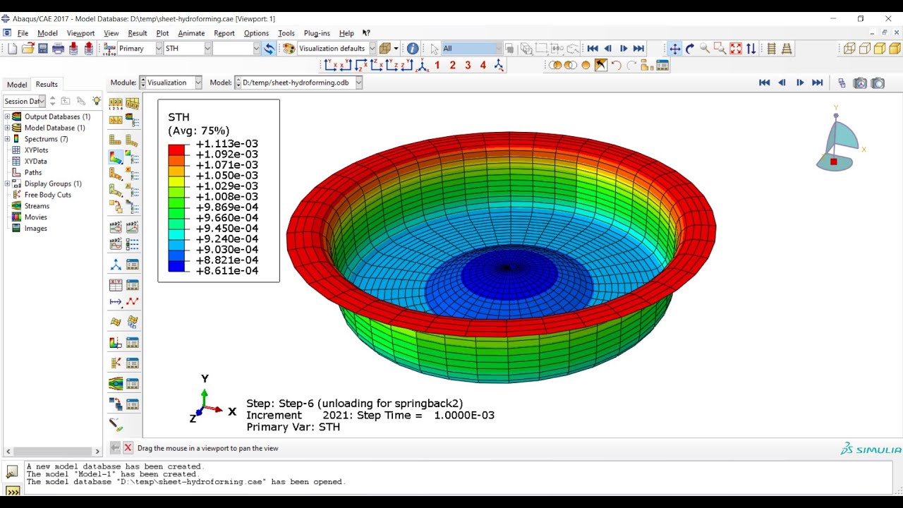
Task: Open the Result menu
Action: 138,33
